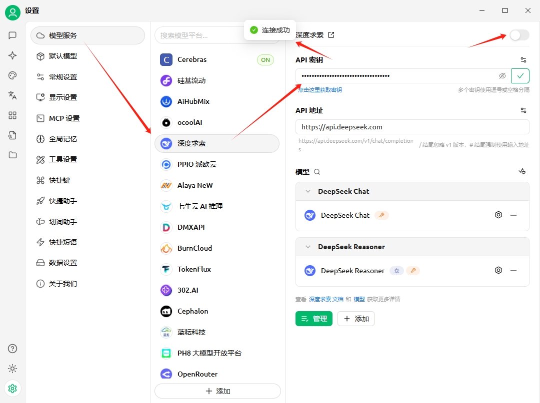Viewport: 540px width, 403px height.
Task: Open 深度求索 official website external link icon
Action: 331,35
